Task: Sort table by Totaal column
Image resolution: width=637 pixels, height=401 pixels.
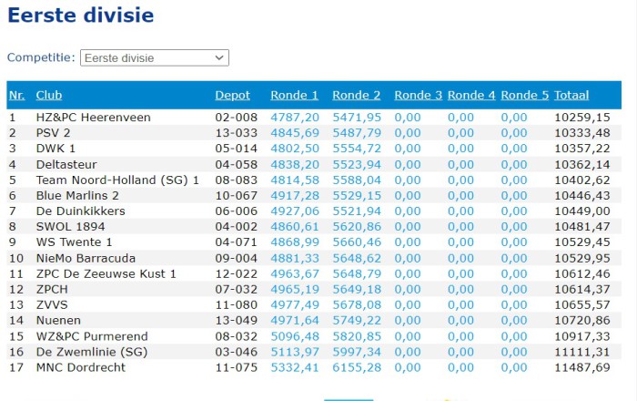Action: (571, 95)
